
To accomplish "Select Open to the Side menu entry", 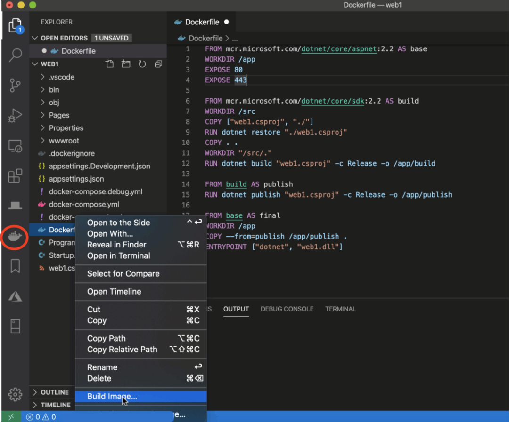I will point(141,223).
